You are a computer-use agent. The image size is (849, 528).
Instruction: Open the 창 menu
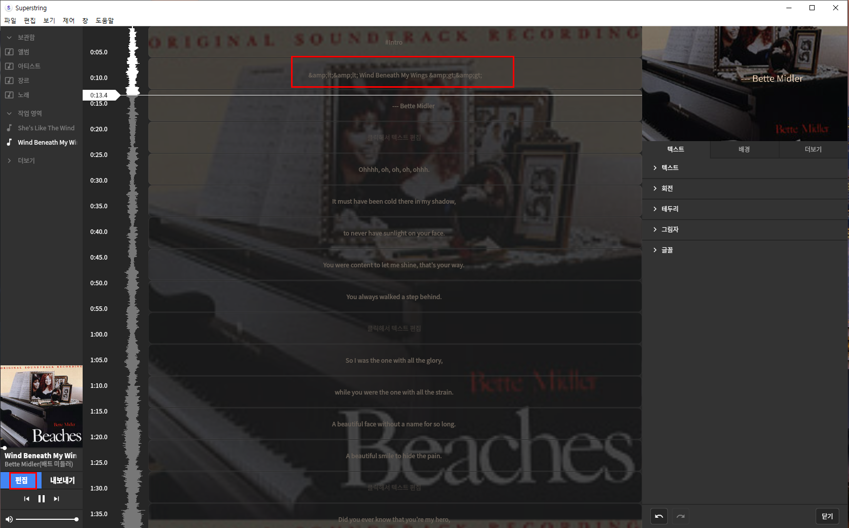tap(85, 21)
